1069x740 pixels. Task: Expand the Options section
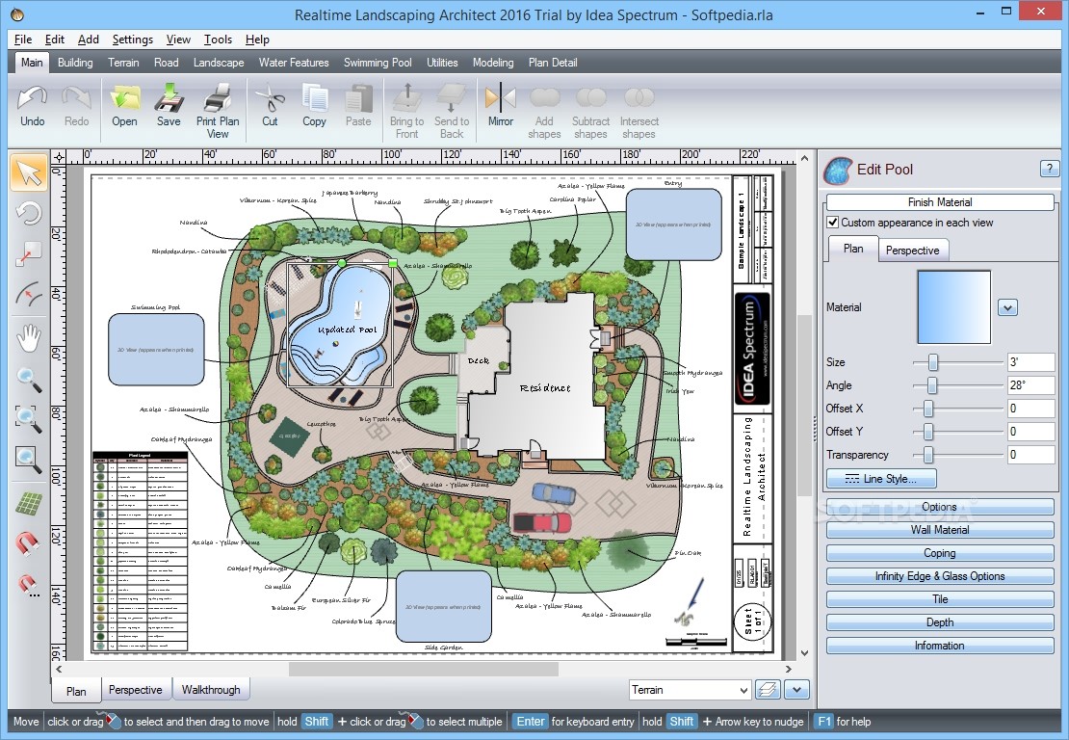pos(939,507)
